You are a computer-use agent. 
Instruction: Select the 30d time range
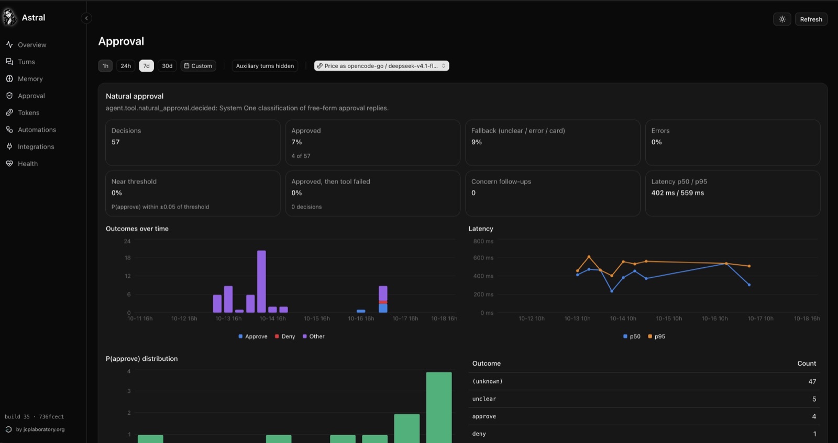167,66
